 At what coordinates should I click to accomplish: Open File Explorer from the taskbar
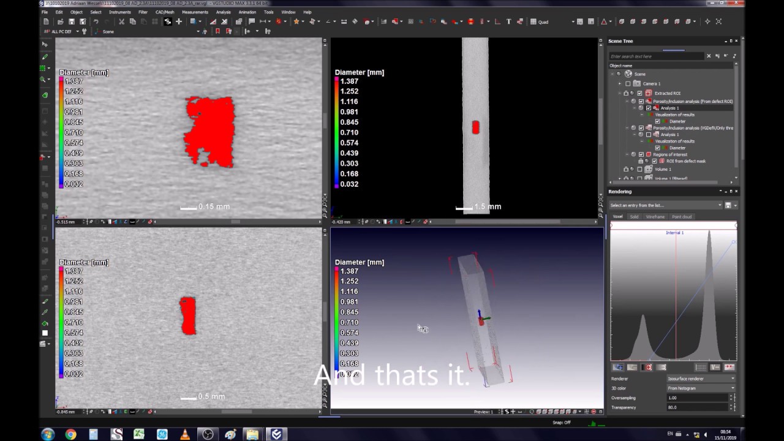click(x=252, y=434)
